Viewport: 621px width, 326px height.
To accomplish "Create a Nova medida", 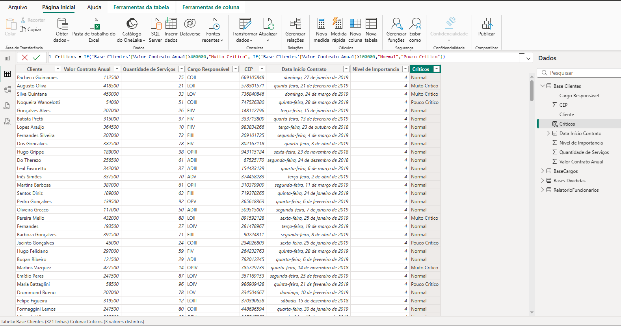I will coord(321,30).
